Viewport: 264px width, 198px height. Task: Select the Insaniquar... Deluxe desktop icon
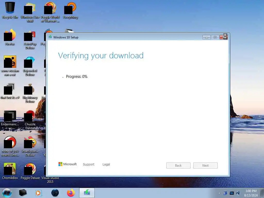30,146
